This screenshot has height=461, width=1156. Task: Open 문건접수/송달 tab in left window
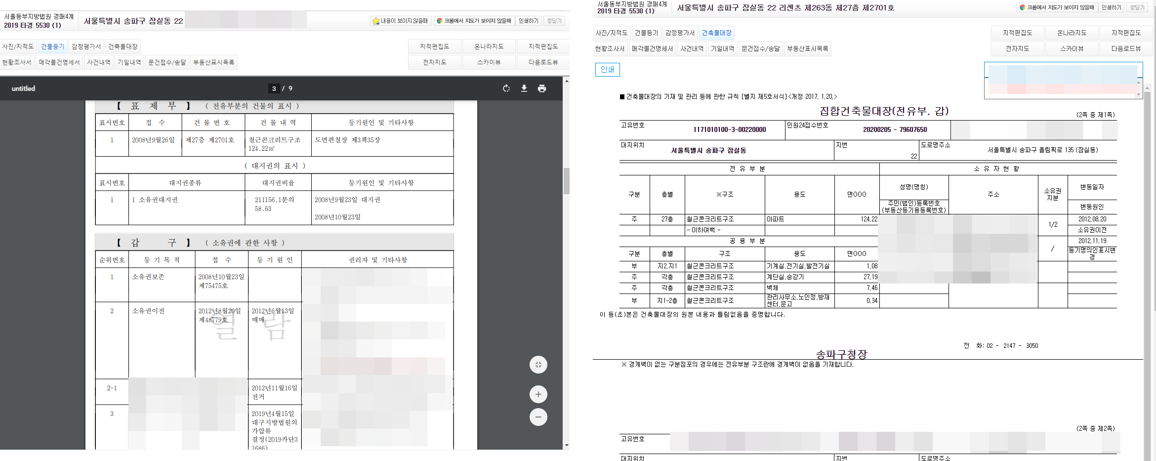[167, 62]
